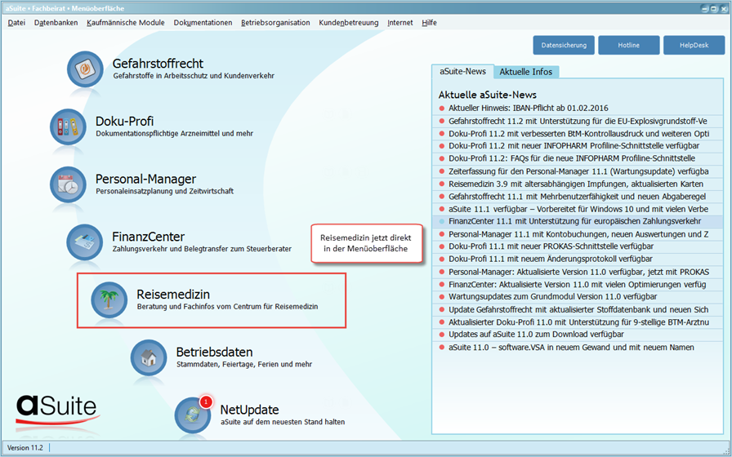Open the Datei menu
732x457 pixels.
(x=16, y=23)
